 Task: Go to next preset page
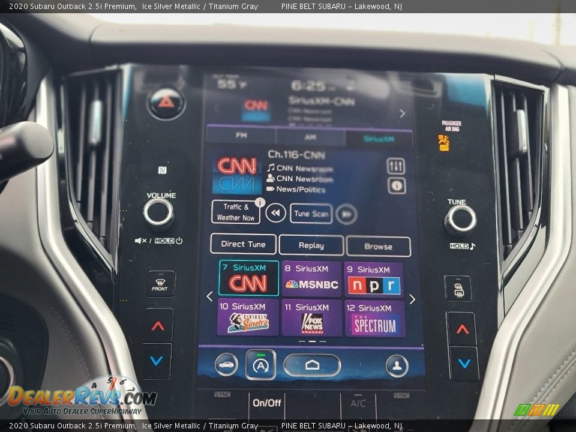click(x=412, y=299)
